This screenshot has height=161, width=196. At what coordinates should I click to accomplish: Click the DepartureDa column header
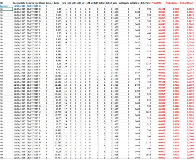[32, 3]
